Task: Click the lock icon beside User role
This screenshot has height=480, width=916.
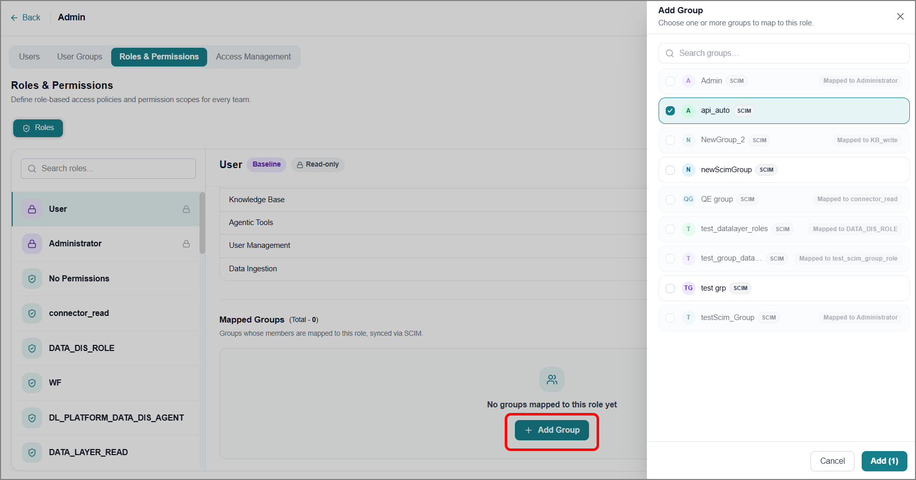Action: pyautogui.click(x=186, y=209)
